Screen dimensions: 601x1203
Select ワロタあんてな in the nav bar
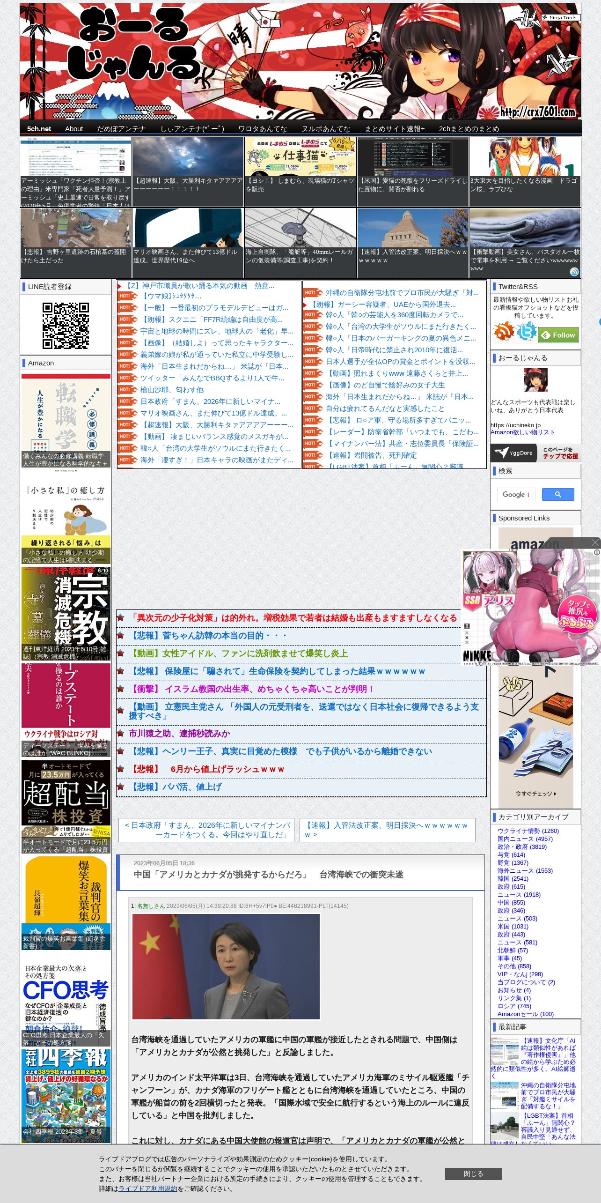[x=263, y=128]
